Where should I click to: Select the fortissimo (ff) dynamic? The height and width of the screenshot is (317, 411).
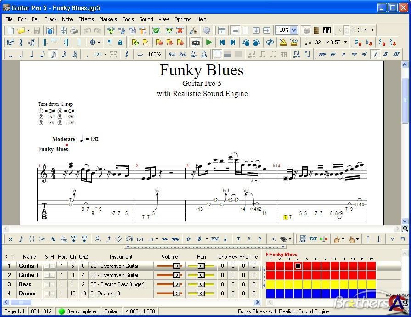click(386, 54)
